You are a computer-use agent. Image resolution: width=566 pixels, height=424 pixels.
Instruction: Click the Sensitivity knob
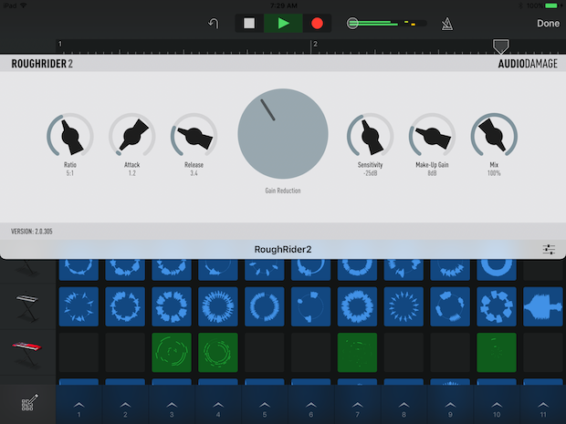coord(371,136)
